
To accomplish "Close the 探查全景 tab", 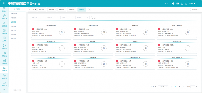I will coord(65,10).
